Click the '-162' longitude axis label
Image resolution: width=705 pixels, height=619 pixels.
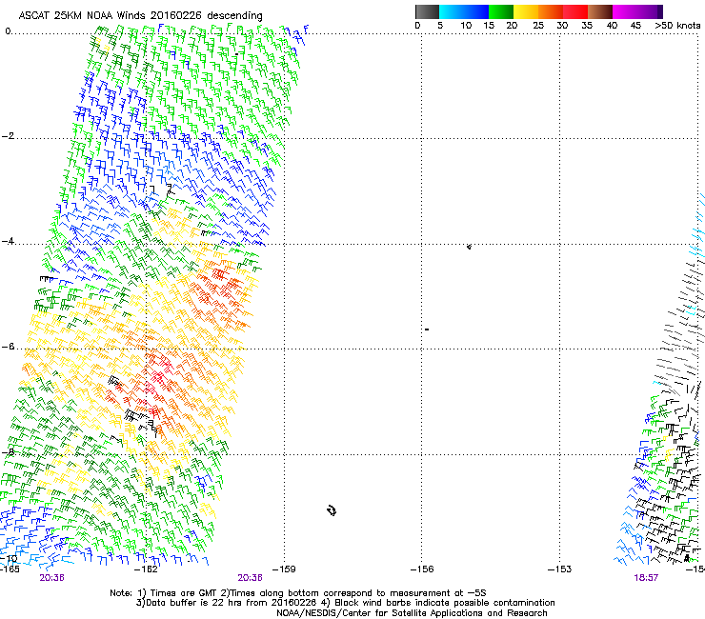coord(146,569)
